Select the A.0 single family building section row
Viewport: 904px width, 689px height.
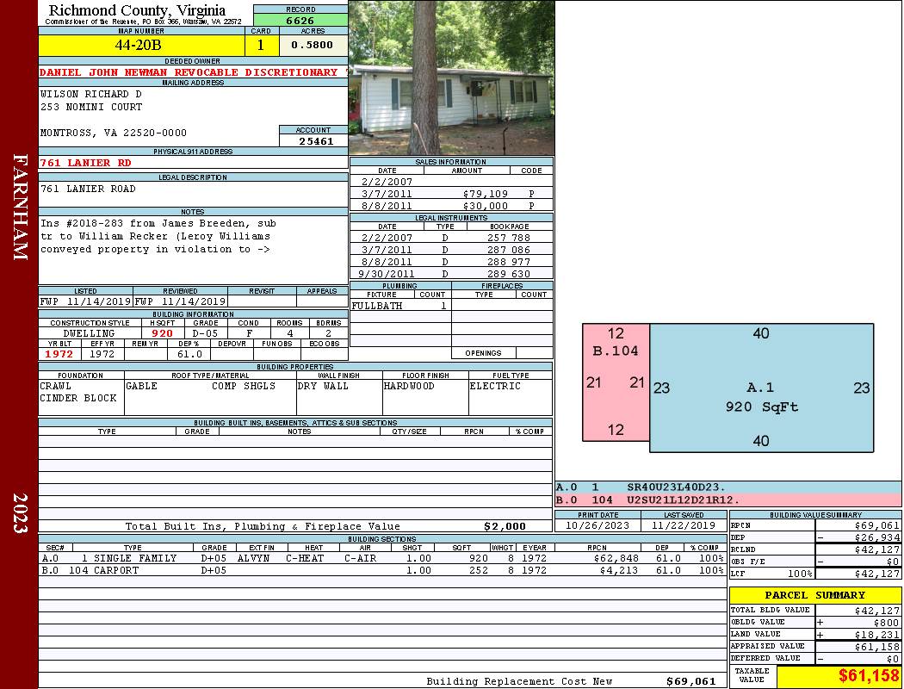[382, 558]
